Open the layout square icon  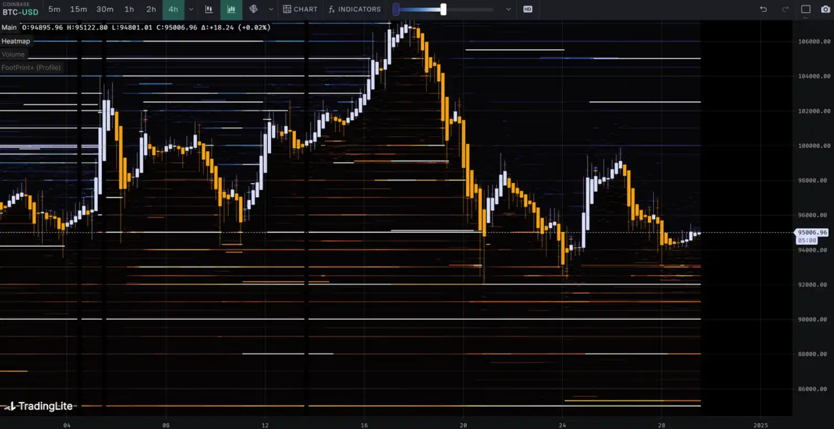pos(806,9)
